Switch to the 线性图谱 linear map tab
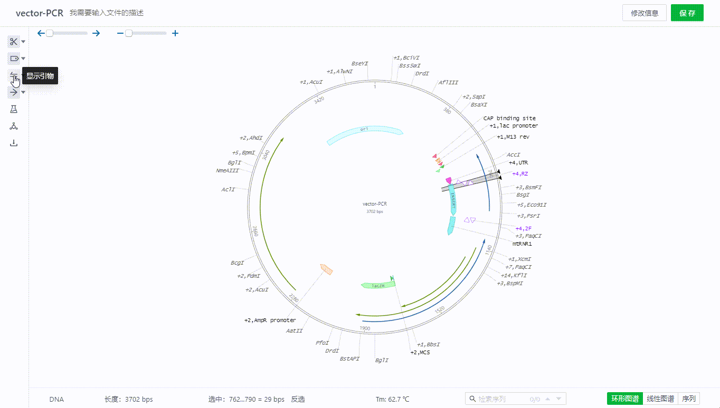The height and width of the screenshot is (408, 720). pyautogui.click(x=660, y=399)
